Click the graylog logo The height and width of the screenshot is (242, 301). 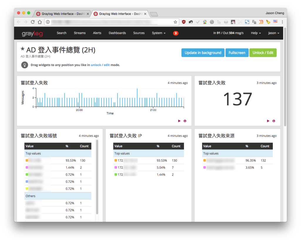[32, 33]
